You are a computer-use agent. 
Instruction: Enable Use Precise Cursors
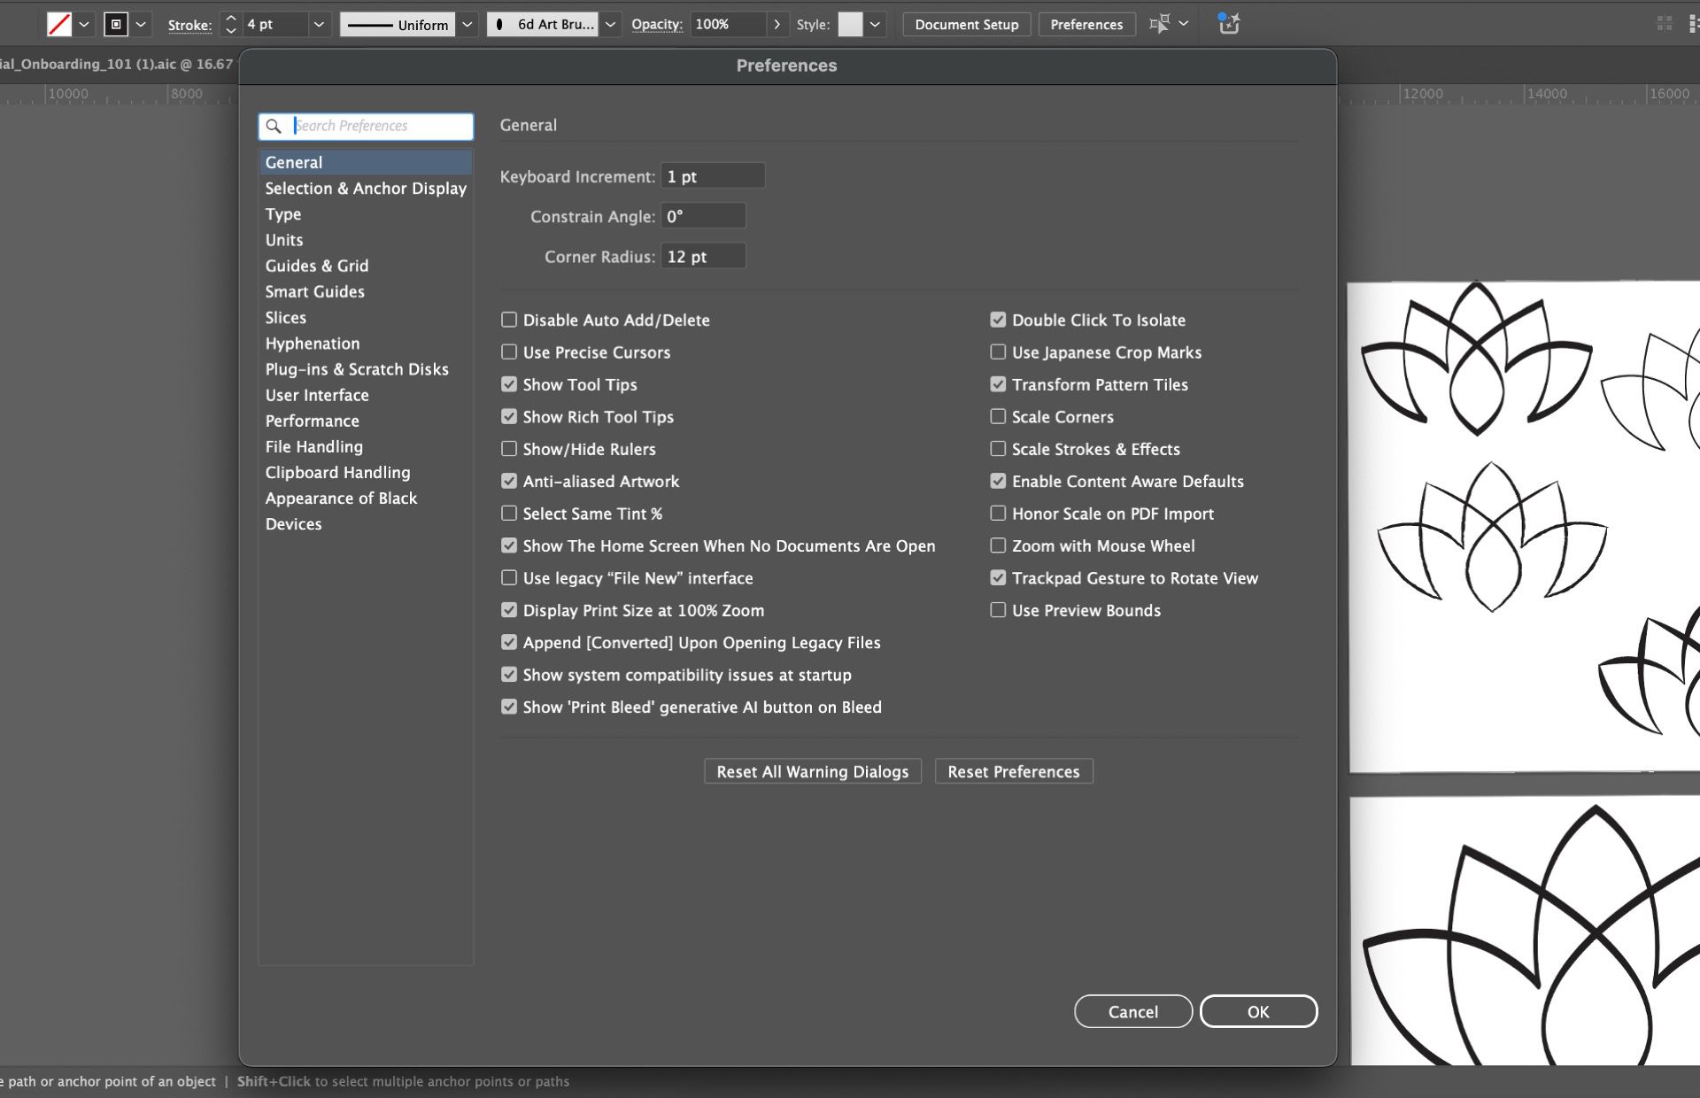508,352
